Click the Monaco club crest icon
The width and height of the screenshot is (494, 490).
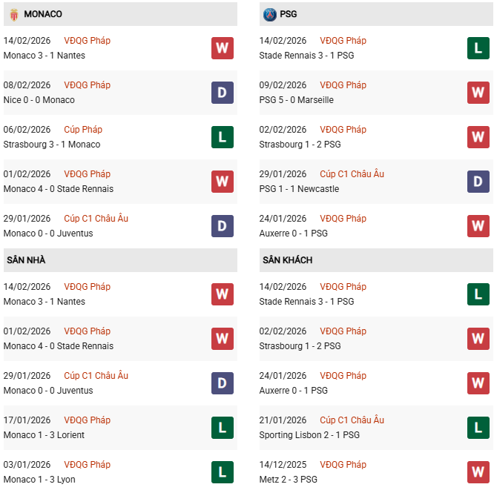[11, 14]
